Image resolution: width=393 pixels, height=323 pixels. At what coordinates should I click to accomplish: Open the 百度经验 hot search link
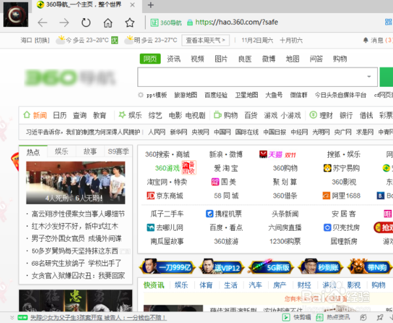coord(216,95)
